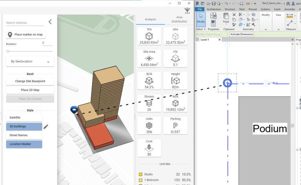Viewport: 301px width, 185px height.
Task: Click the Podium label in Revit view
Action: coord(270,129)
